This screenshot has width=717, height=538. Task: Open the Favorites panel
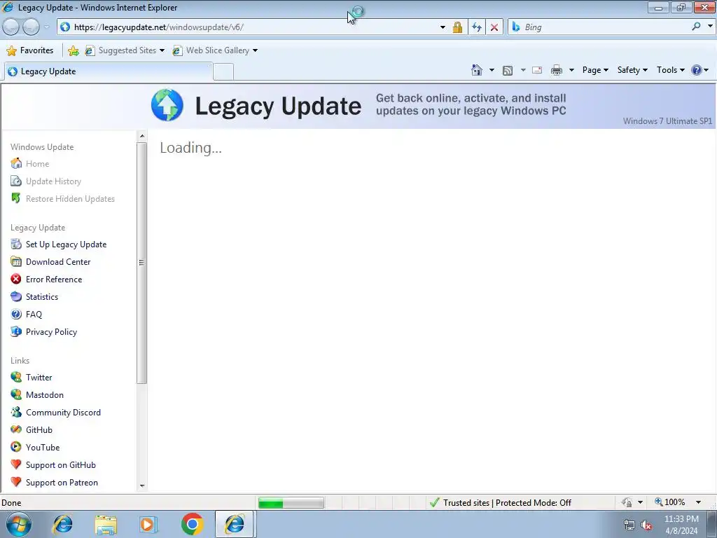click(31, 50)
